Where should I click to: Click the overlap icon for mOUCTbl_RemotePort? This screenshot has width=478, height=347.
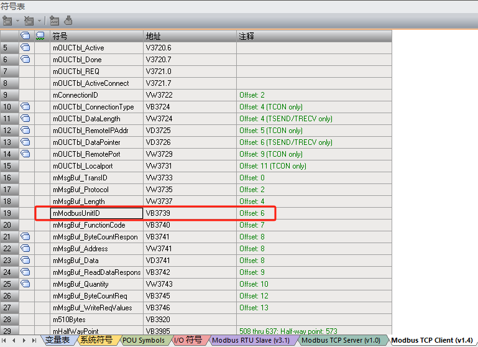click(x=25, y=154)
